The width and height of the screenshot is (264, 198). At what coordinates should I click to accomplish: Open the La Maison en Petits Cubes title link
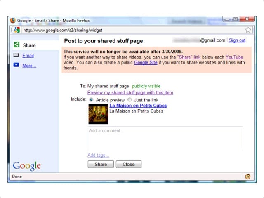(138, 106)
